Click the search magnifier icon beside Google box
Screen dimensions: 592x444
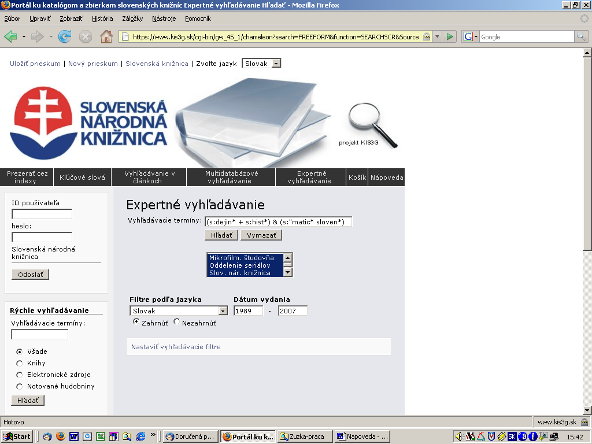coord(581,36)
